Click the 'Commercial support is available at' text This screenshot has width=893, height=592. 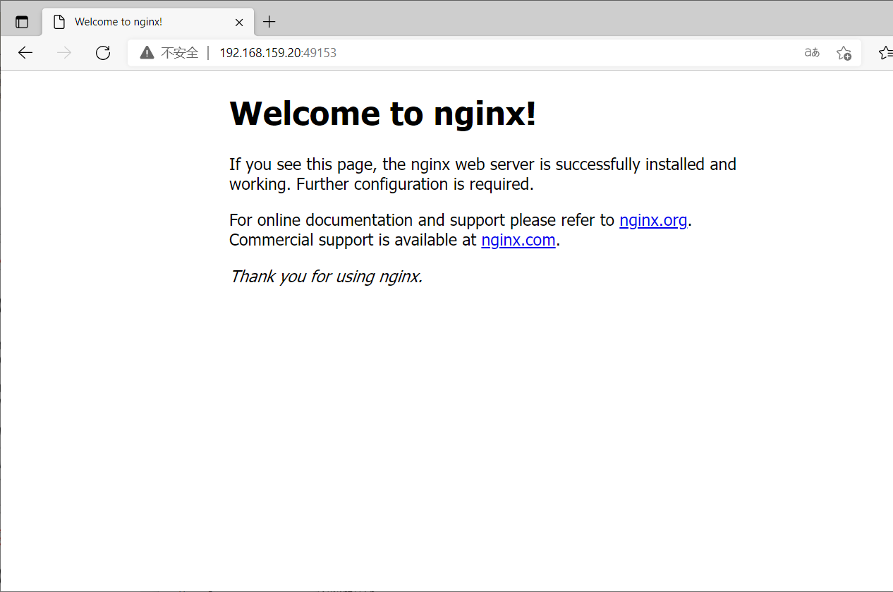click(x=353, y=240)
